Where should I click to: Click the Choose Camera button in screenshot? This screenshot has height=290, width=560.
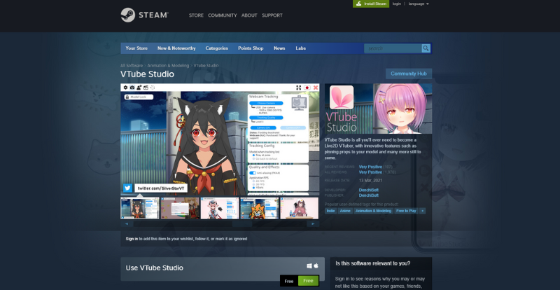pos(266,103)
